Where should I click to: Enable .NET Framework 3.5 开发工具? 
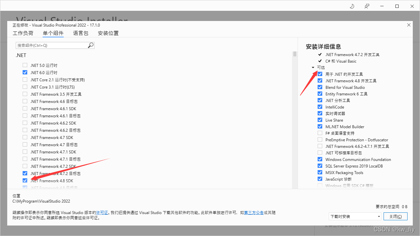pyautogui.click(x=25, y=94)
